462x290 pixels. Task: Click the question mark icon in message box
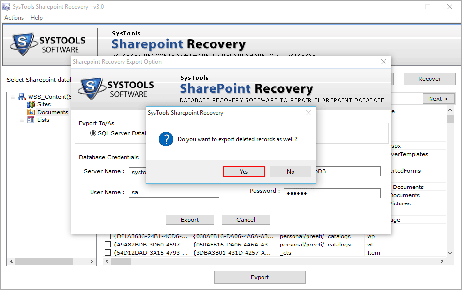166,139
